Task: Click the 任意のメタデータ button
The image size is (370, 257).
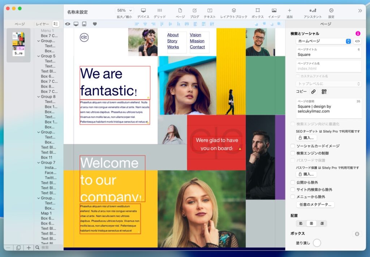Action: coord(315,205)
